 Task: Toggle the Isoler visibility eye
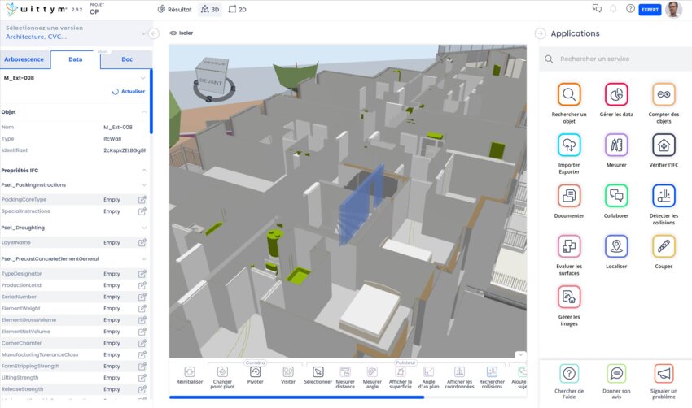[x=173, y=33]
